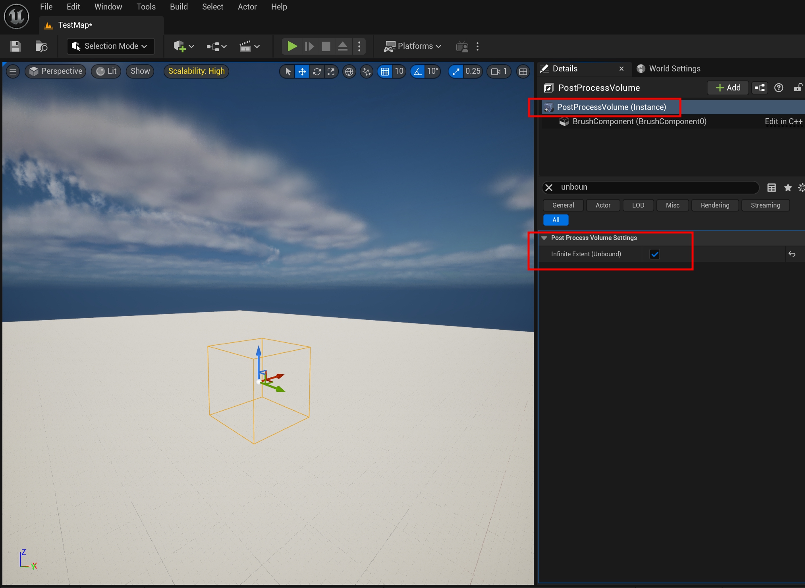Screen dimensions: 805x588
Task: Click the favorites star icon in Details
Action: 788,188
